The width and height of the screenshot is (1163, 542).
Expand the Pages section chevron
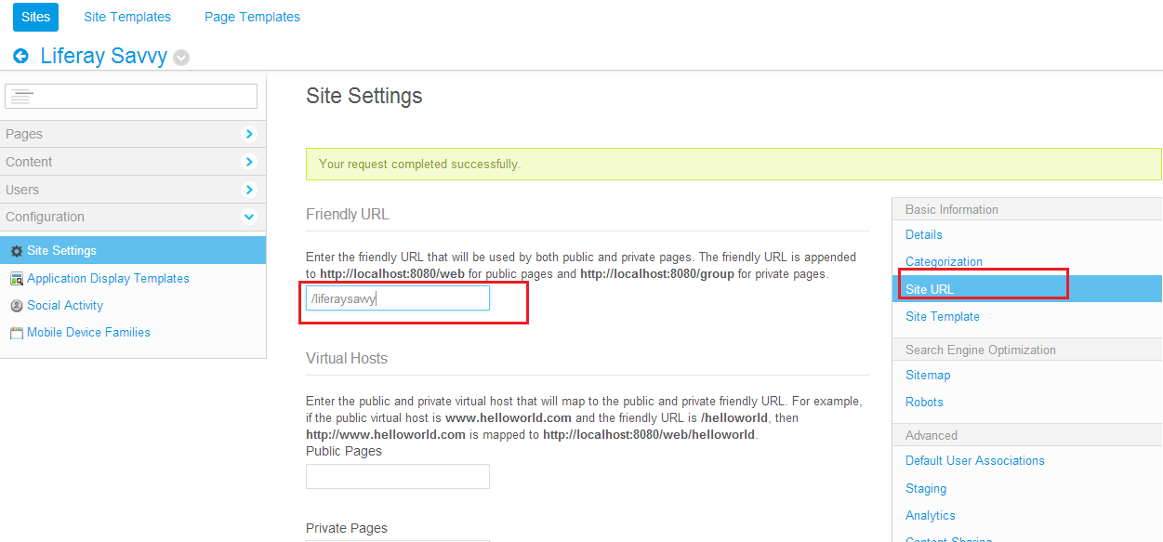tap(248, 134)
